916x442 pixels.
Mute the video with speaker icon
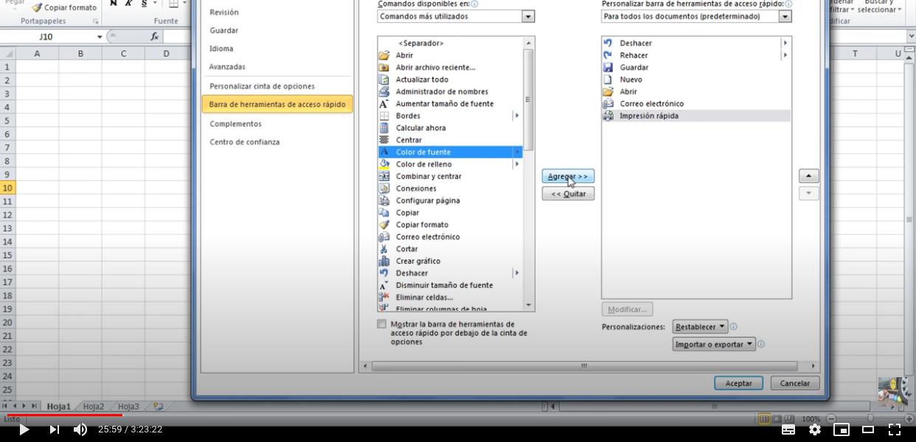[80, 429]
